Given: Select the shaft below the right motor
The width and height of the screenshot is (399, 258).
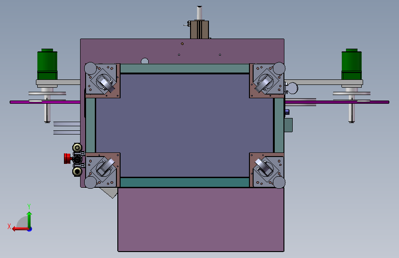Looking at the screenshot, I should pyautogui.click(x=352, y=109).
